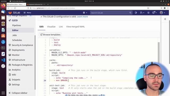Go to Pipelines in sidebar
This screenshot has width=170, height=96.
(x=16, y=25)
